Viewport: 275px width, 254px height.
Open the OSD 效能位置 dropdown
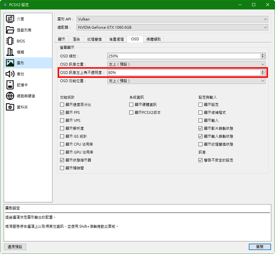pos(186,81)
